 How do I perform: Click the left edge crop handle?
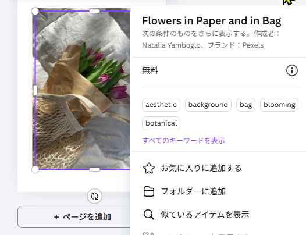pyautogui.click(x=35, y=90)
